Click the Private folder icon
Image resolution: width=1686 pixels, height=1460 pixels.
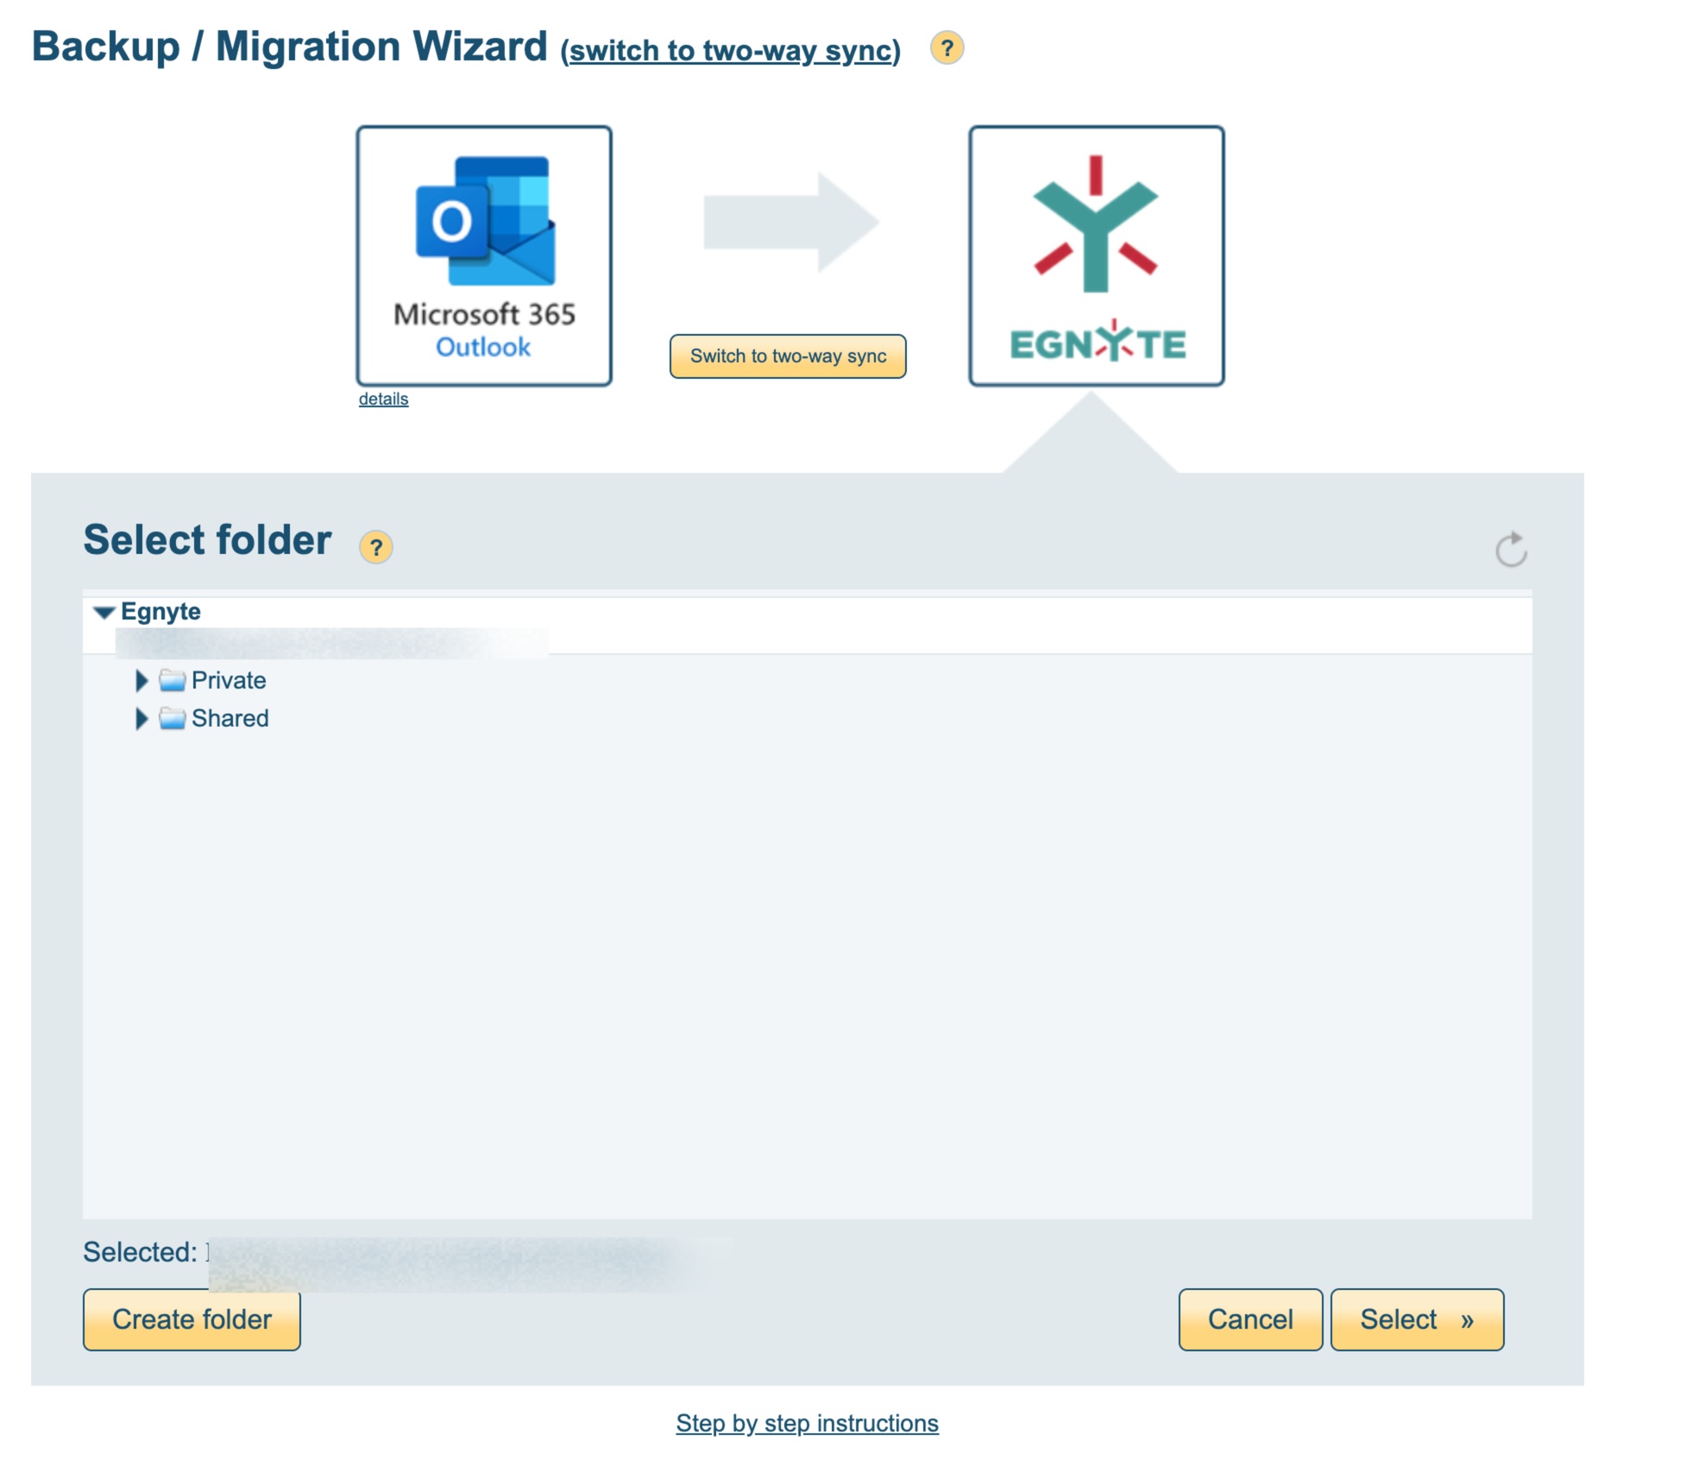[173, 681]
